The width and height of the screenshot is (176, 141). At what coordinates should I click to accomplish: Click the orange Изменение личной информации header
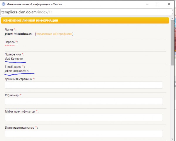tap(85, 21)
